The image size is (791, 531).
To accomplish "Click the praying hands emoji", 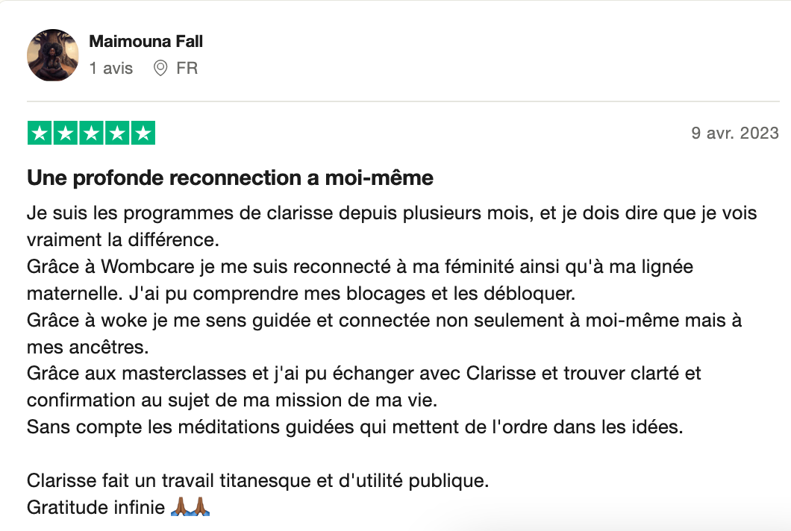I will (x=190, y=508).
